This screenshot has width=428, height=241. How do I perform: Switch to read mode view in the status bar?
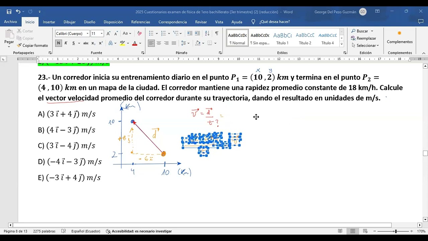click(340, 231)
